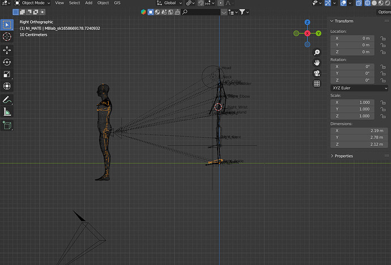Edit the Scale Z value
This screenshot has width=391, height=265.
click(x=352, y=116)
